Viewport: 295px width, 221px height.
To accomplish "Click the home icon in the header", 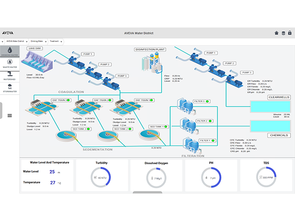I will click(x=276, y=33).
